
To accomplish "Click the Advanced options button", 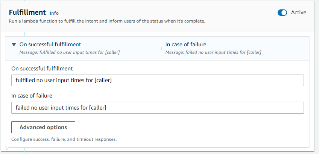I will (43, 127).
